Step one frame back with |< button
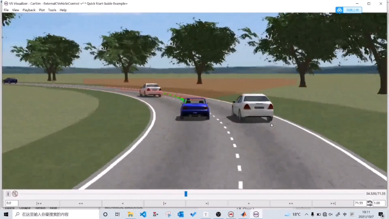The image size is (389, 219). [x=165, y=203]
